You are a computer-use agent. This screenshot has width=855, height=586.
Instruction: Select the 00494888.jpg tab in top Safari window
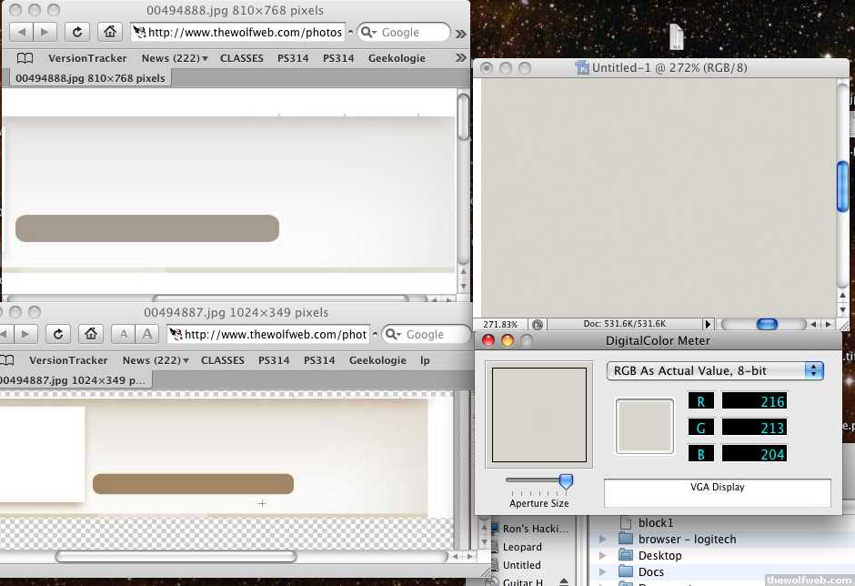click(x=90, y=78)
